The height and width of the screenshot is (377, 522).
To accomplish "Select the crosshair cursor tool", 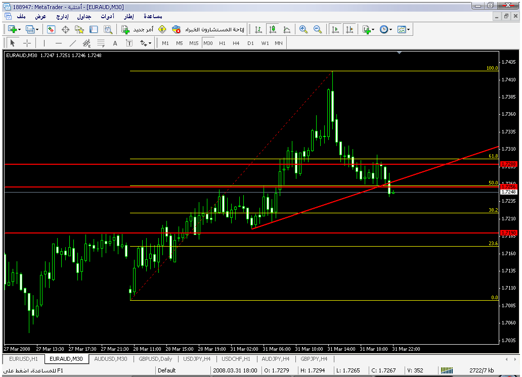I will (27, 43).
